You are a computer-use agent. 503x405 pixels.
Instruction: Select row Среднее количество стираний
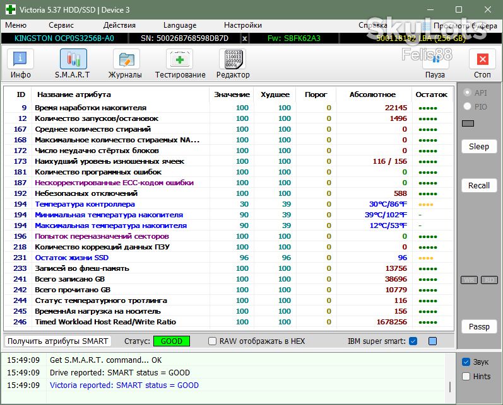click(x=228, y=129)
